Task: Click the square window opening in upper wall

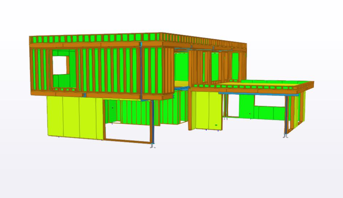Action: pyautogui.click(x=60, y=65)
